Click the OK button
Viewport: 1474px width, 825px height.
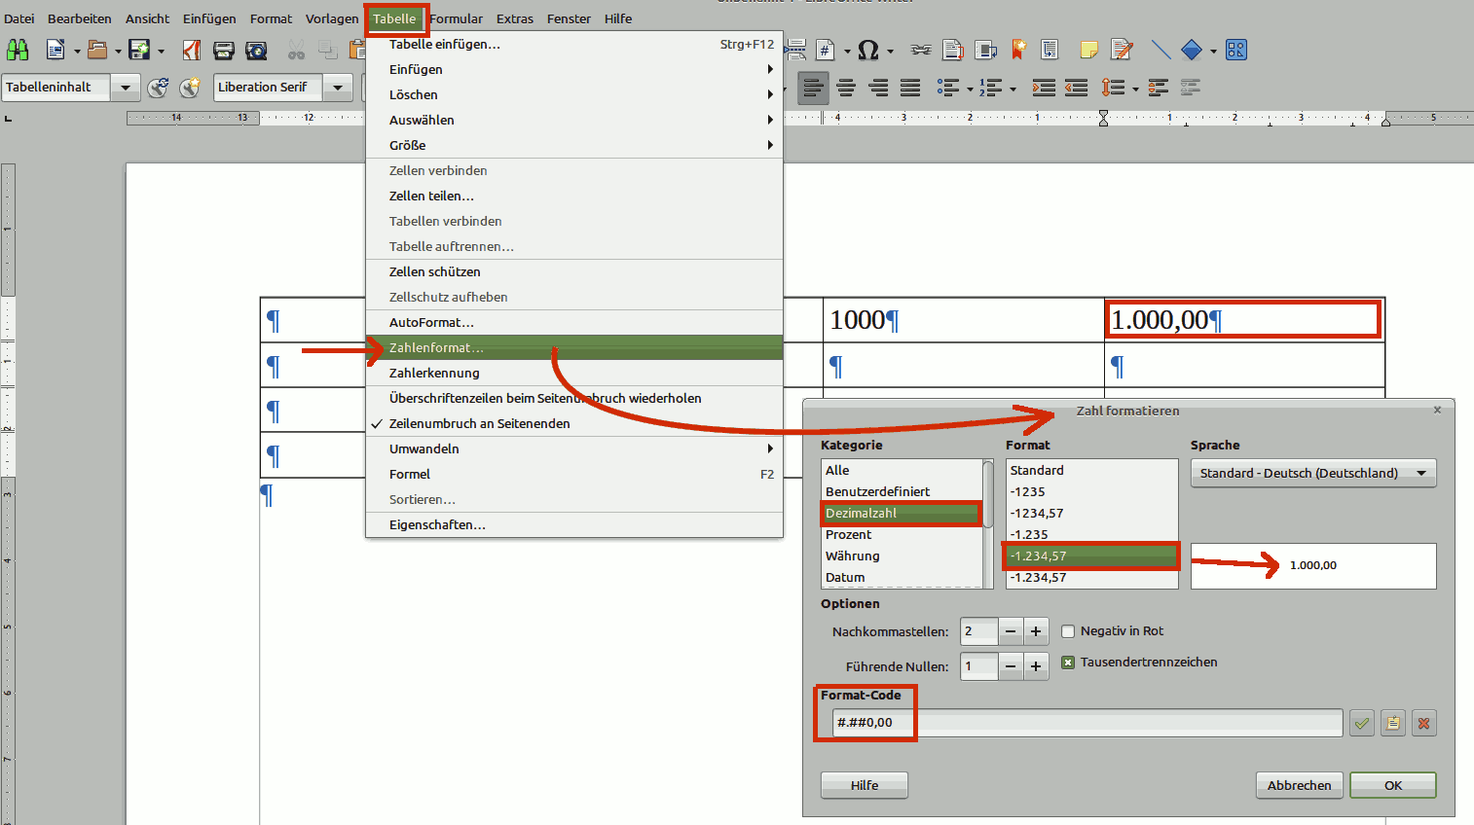click(1393, 785)
